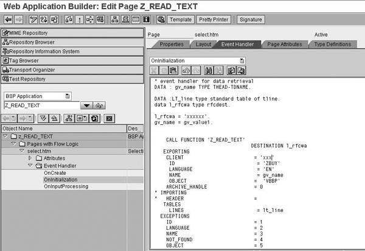The width and height of the screenshot is (365, 251).
Task: Click the Display glasses button beside Z_READ_TEXT
Action: (100, 105)
